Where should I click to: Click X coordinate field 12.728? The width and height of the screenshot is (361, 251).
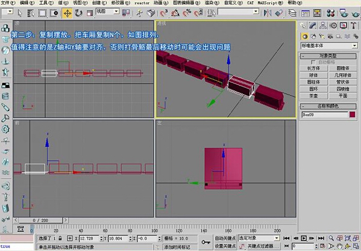89,238
